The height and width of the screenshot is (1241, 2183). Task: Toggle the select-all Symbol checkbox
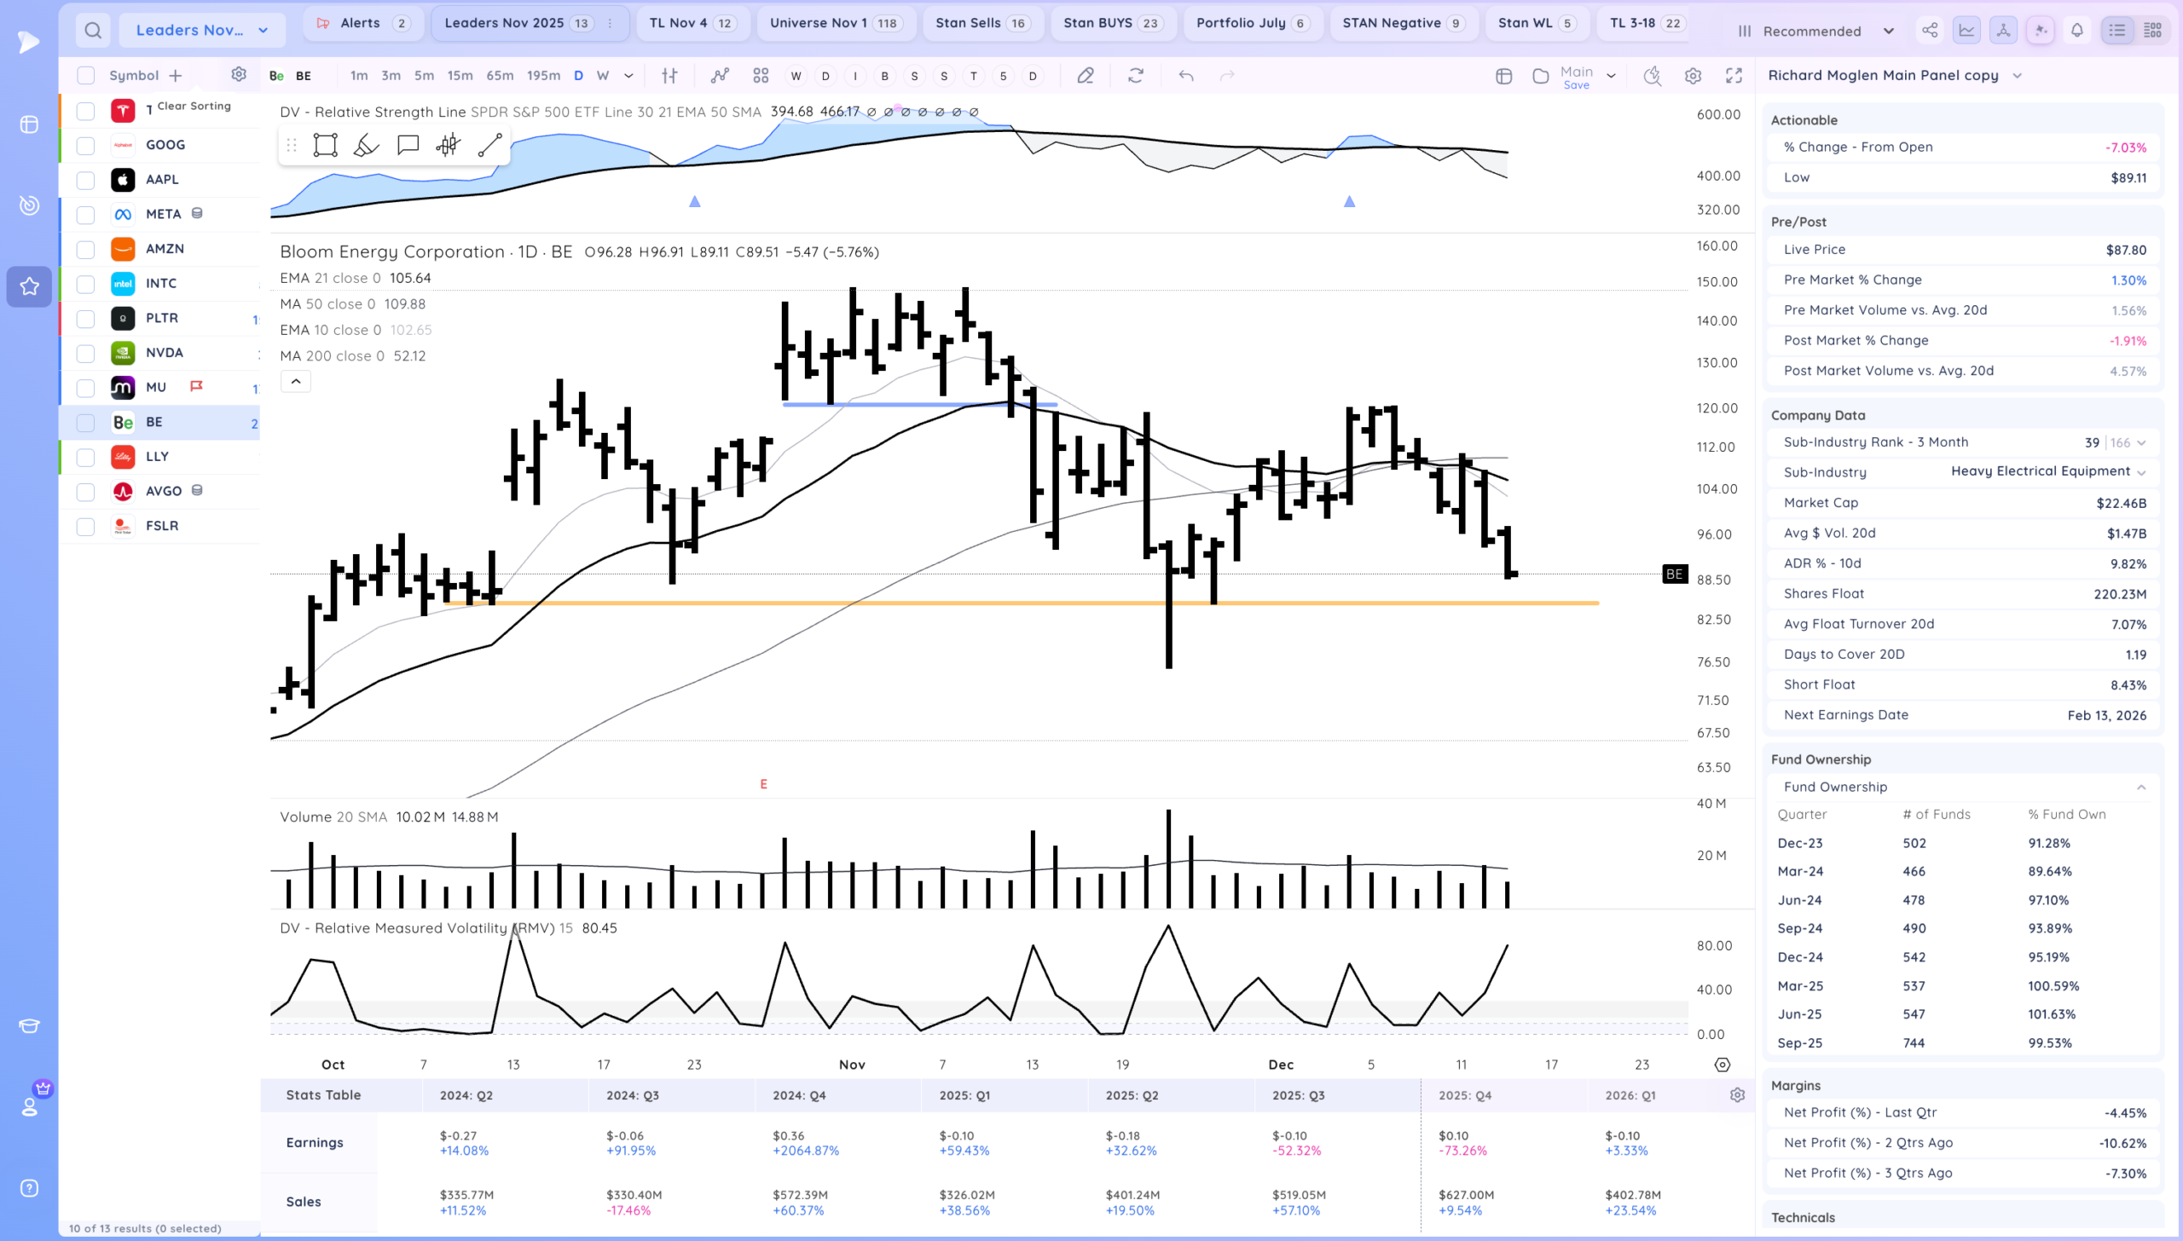tap(85, 76)
